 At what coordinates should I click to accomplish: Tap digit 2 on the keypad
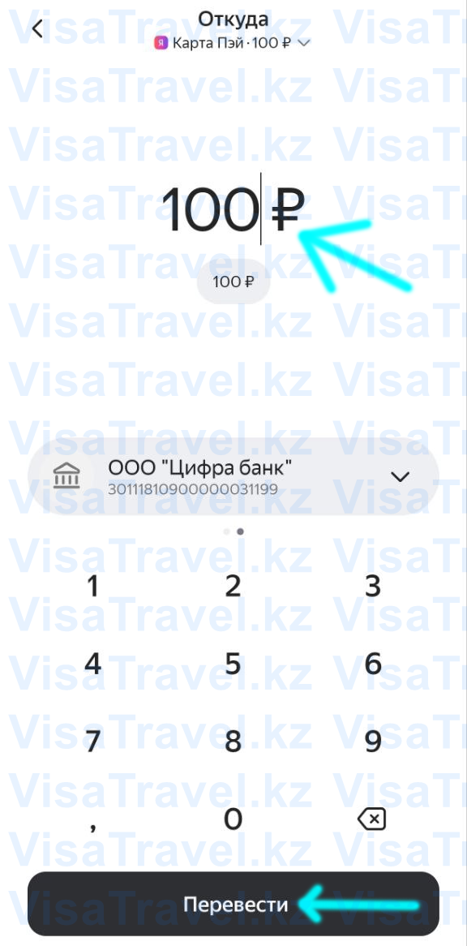click(x=233, y=586)
